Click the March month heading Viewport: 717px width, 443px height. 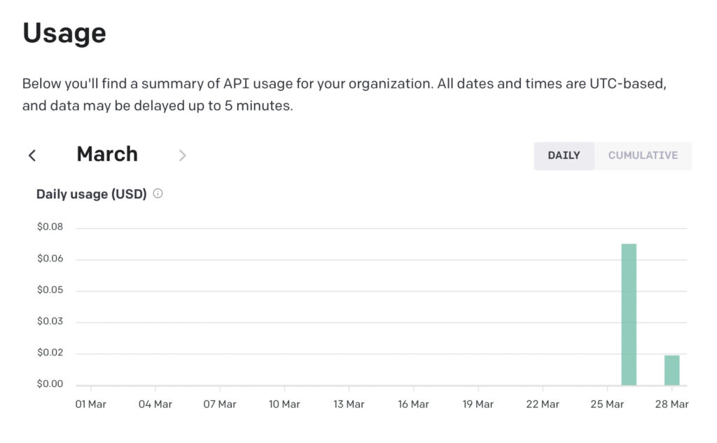[x=107, y=154]
